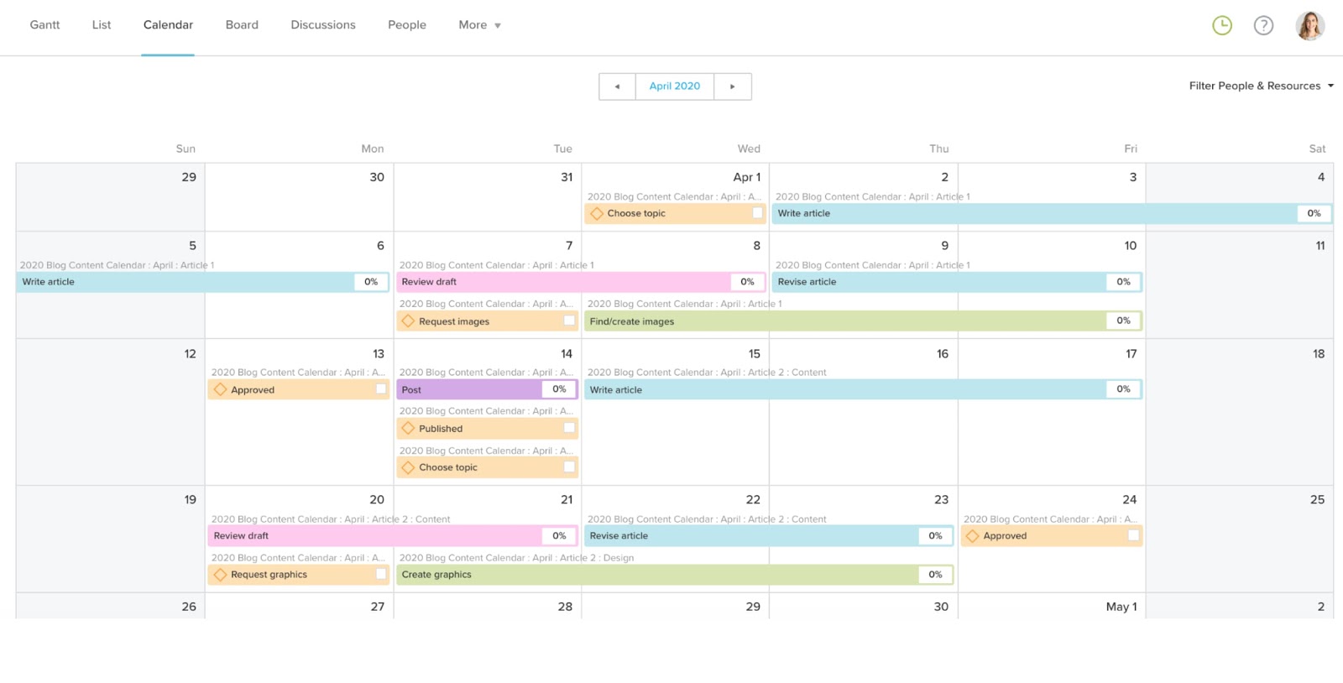Switch to the Gantt tab
The image size is (1343, 683).
(x=44, y=25)
